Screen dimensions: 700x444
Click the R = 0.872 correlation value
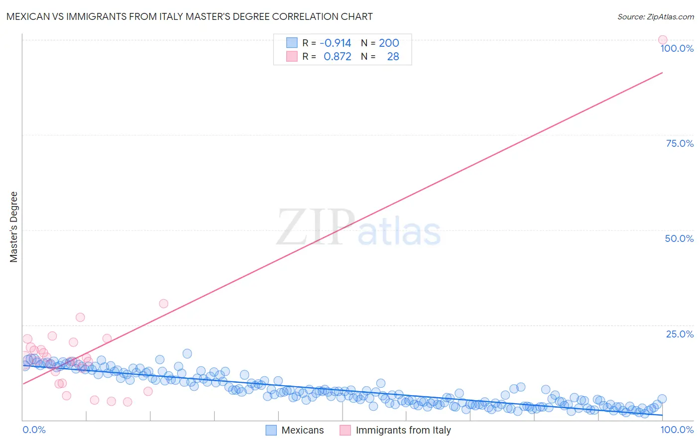327,56
